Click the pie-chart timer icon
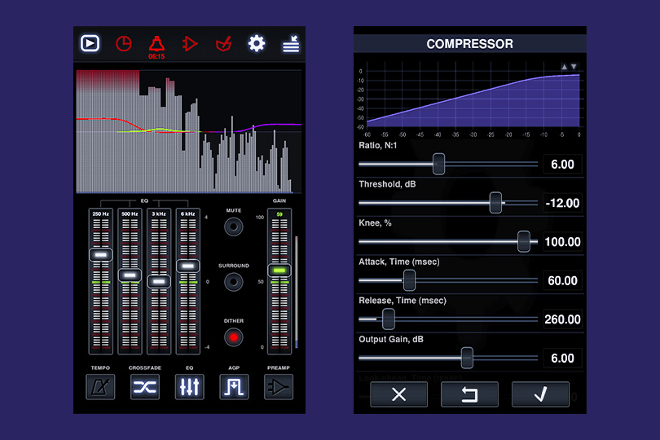The image size is (660, 440). [123, 43]
